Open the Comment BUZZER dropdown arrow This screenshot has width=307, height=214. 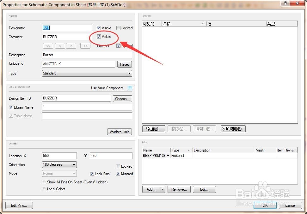coord(89,37)
